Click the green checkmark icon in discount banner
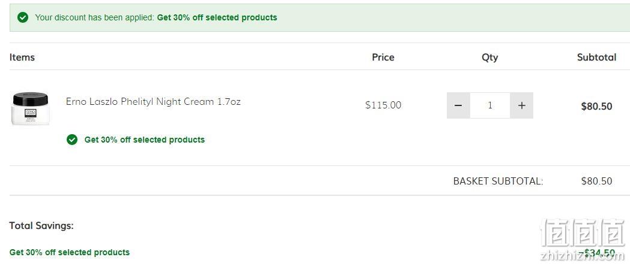Image resolution: width=630 pixels, height=266 pixels. point(23,17)
